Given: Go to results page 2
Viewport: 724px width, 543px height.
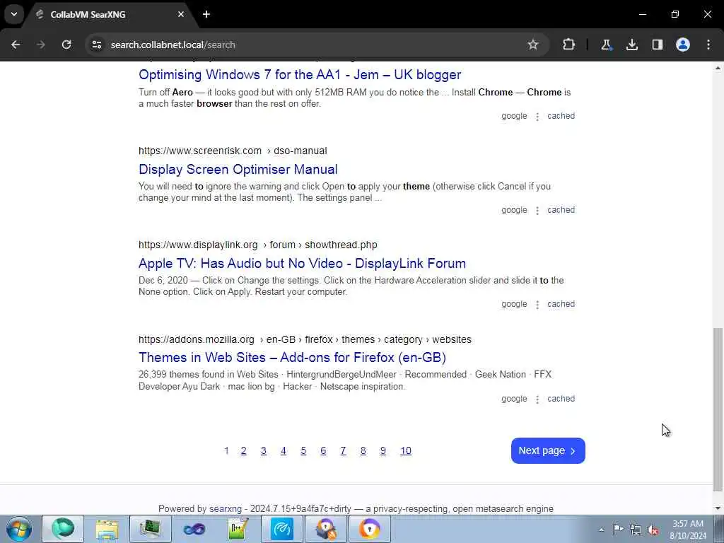Looking at the screenshot, I should click(243, 450).
